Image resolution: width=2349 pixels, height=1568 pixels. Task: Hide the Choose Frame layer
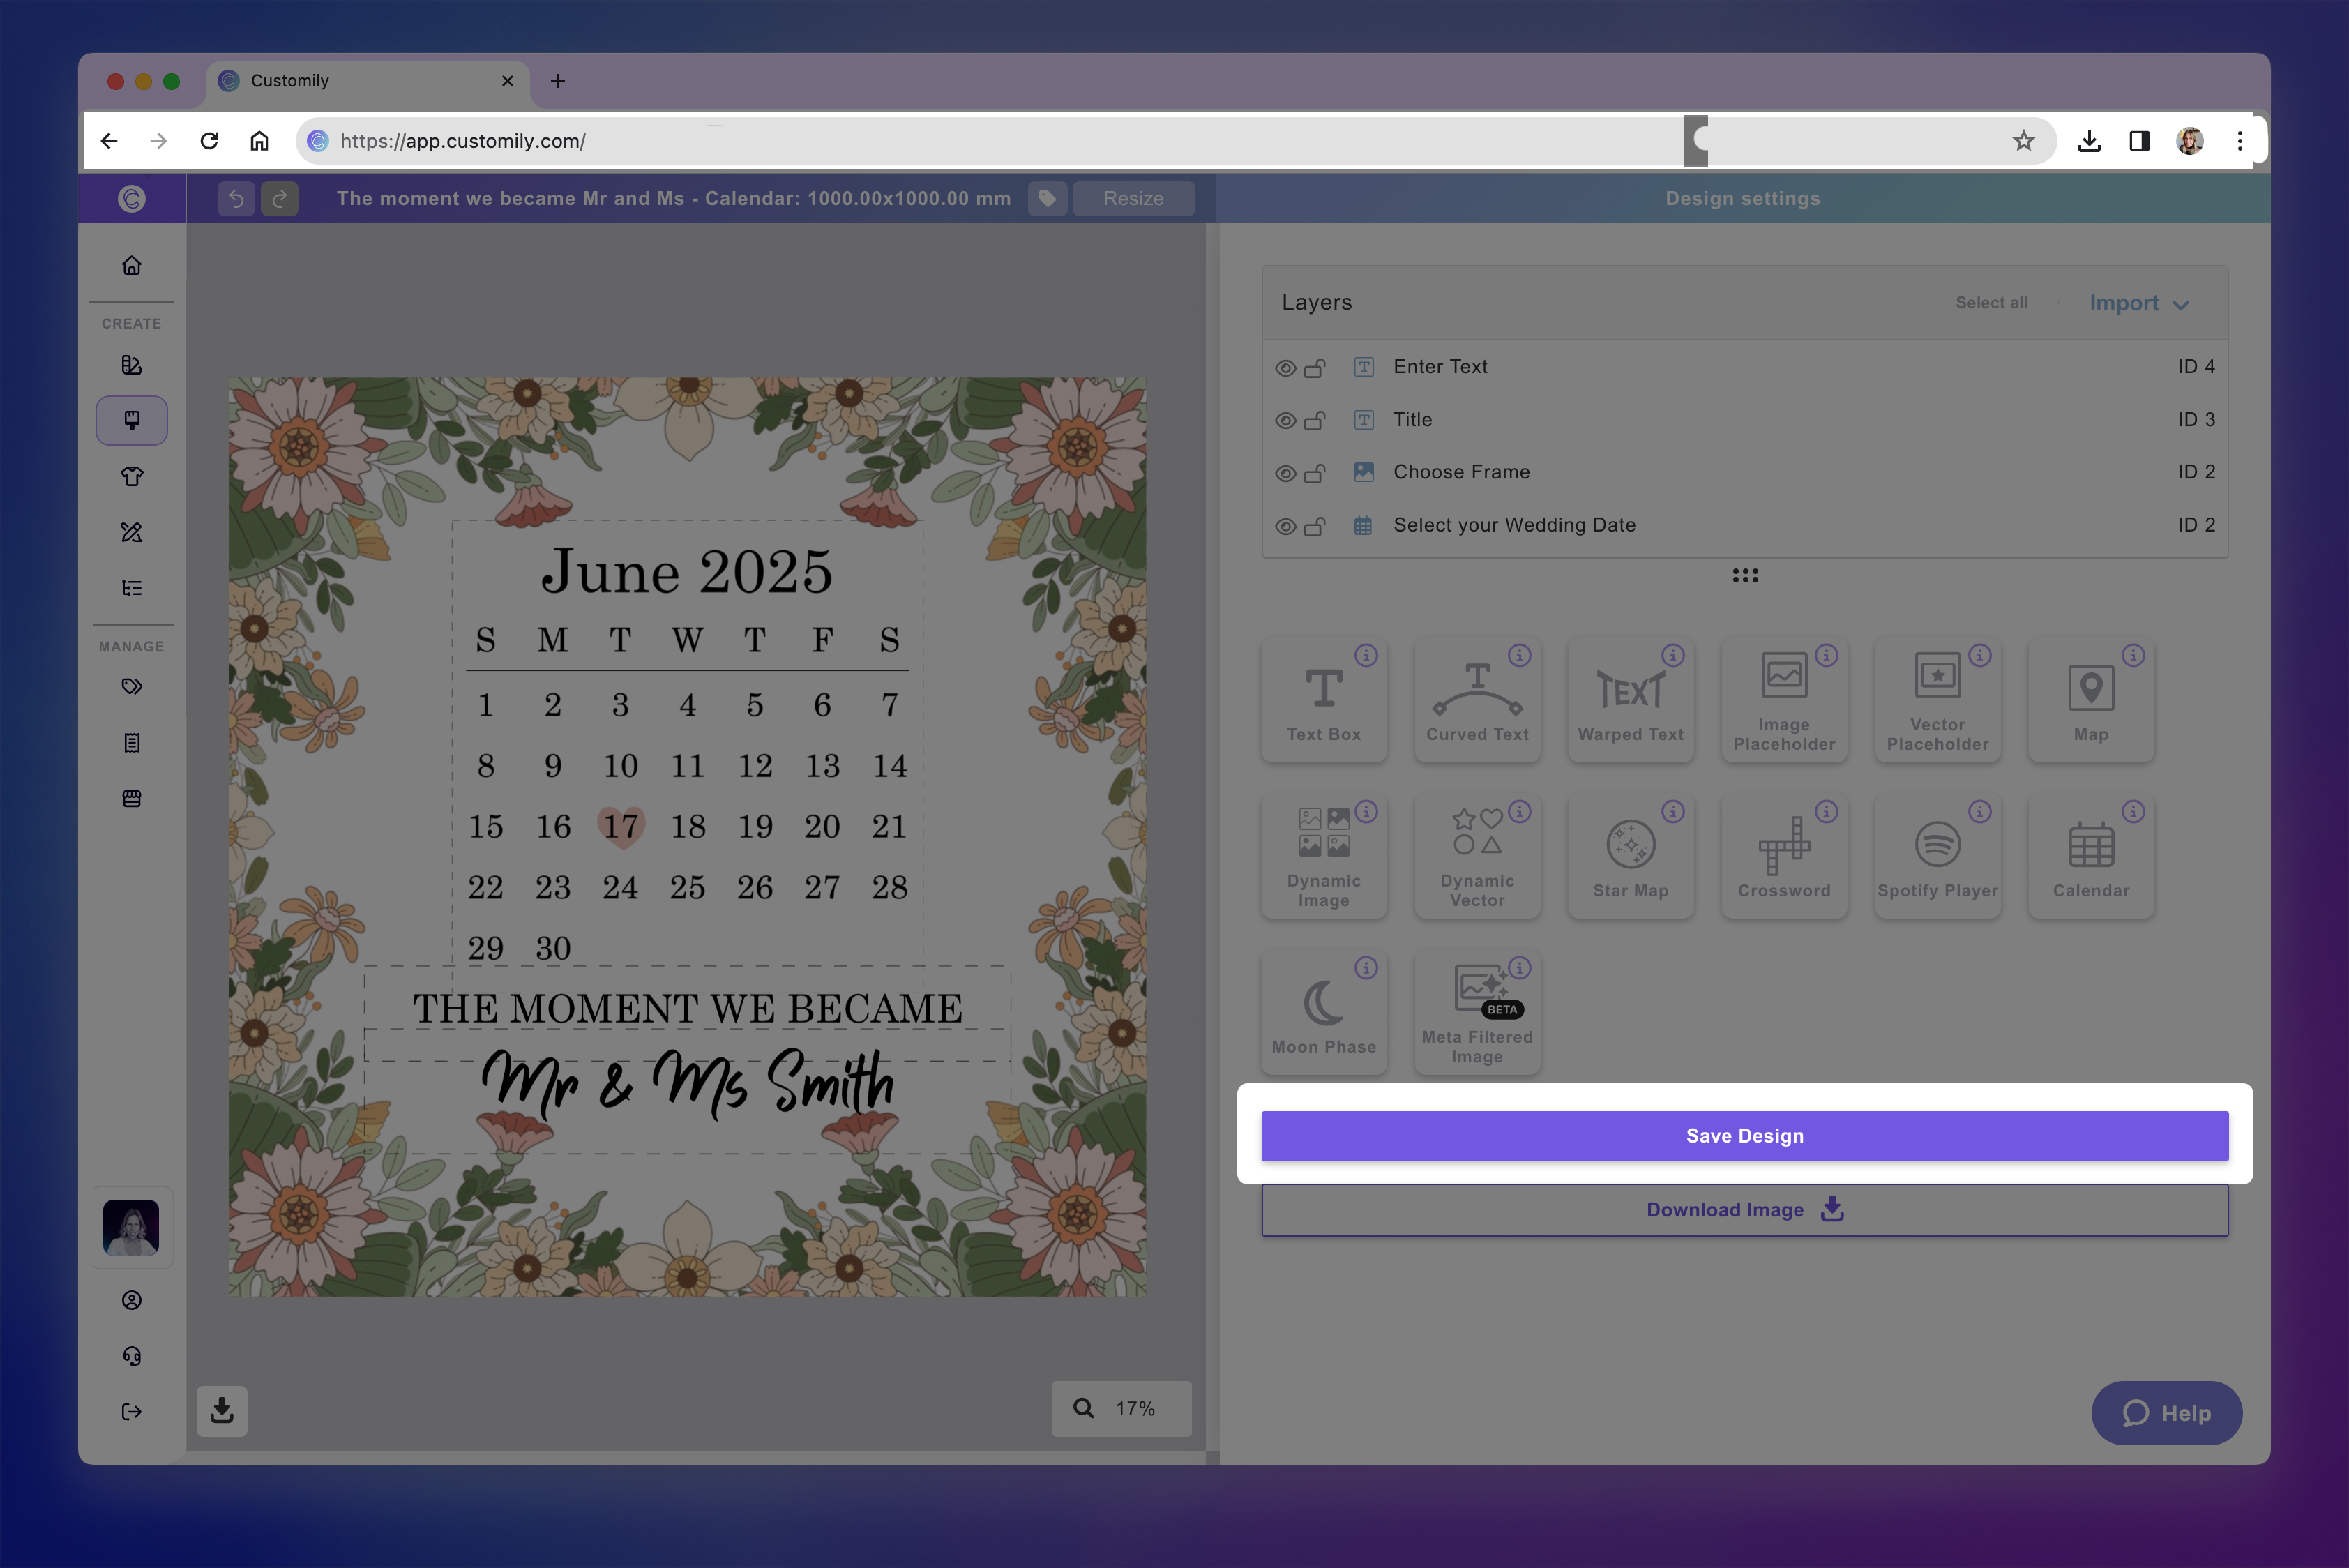point(1286,473)
